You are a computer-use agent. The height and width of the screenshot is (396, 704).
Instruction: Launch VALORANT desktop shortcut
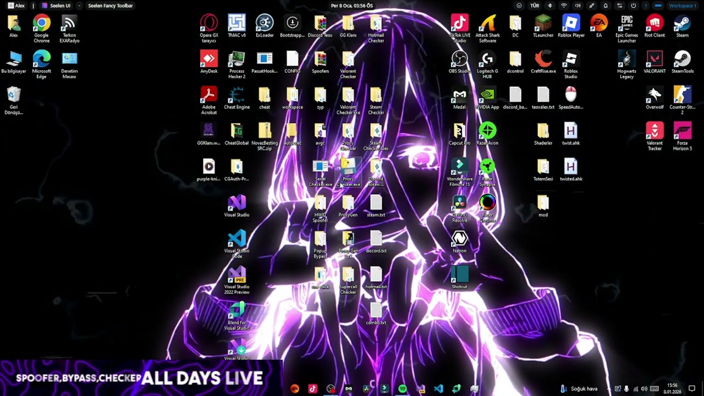(654, 62)
